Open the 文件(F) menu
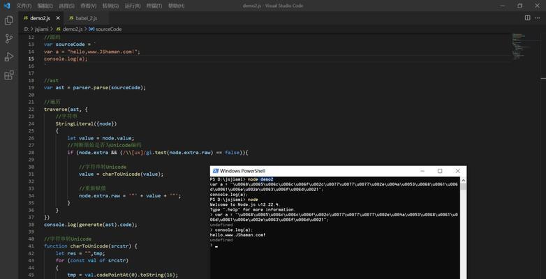 coord(24,6)
